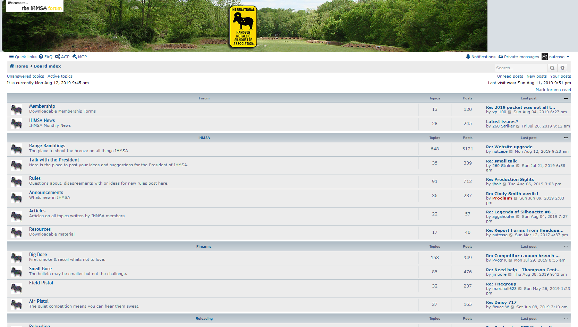Collapse the Reloading category
The image size is (578, 327).
[x=566, y=319]
